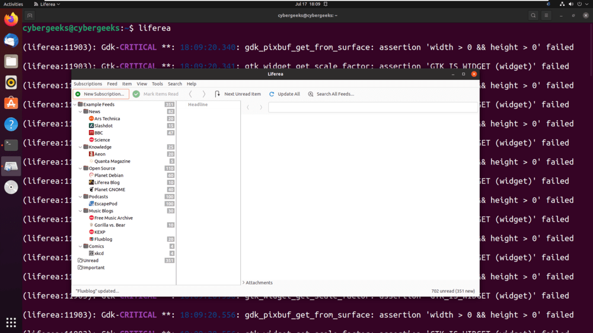The width and height of the screenshot is (593, 333).
Task: Open the terminal window hamburger menu
Action: (547, 15)
